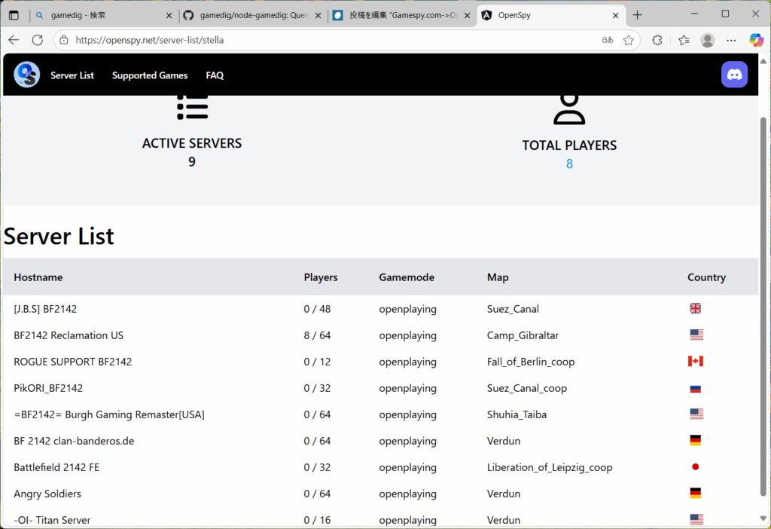This screenshot has height=529, width=771.
Task: Open the Supported Games nav item
Action: tap(150, 75)
